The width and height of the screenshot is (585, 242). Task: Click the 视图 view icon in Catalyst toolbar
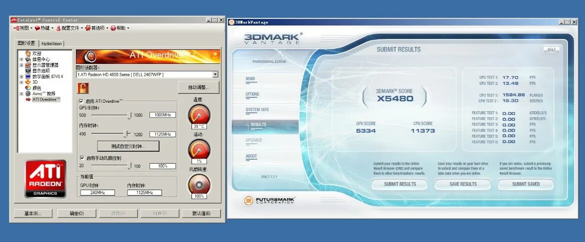pos(16,28)
